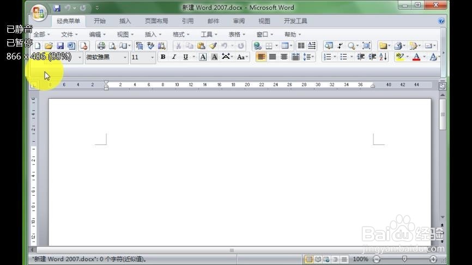Screen dimensions: 472x265
Task: Switch to the 开始 ribbon tab
Action: point(99,21)
